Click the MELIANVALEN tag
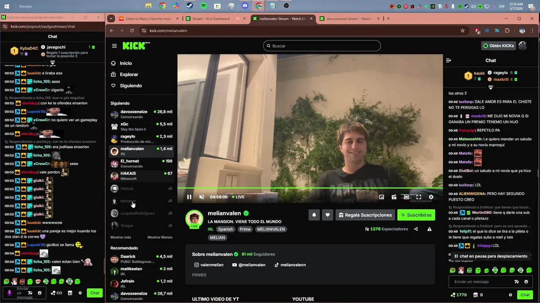This screenshot has width=540, height=303. tap(271, 229)
